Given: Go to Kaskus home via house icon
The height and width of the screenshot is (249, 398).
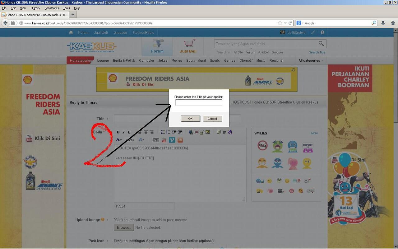Looking at the screenshot, I should click(x=71, y=32).
